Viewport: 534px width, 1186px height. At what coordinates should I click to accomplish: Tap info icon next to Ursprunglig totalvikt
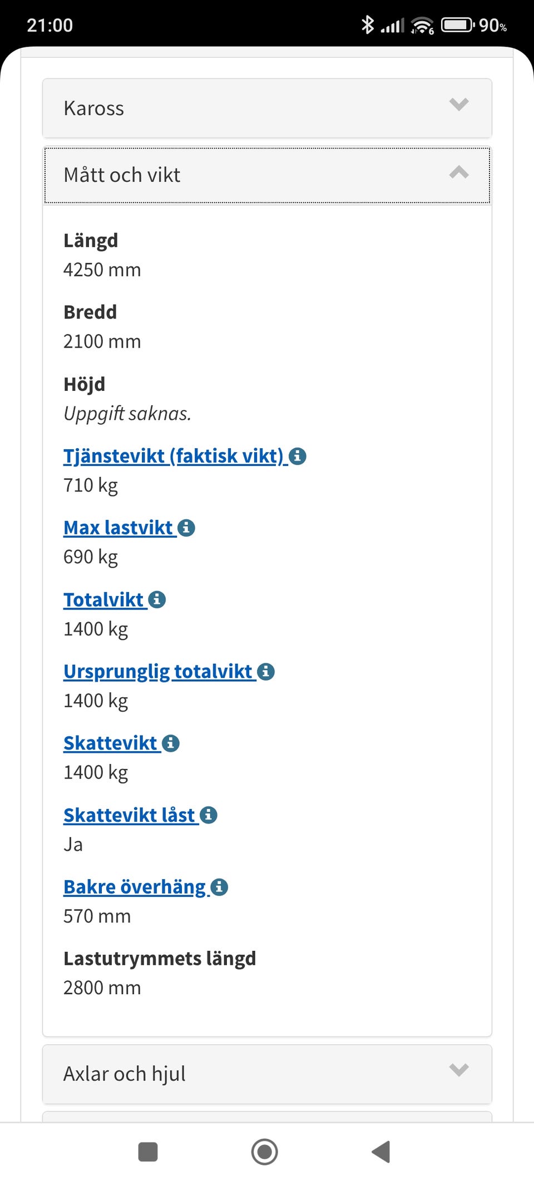[x=266, y=672]
